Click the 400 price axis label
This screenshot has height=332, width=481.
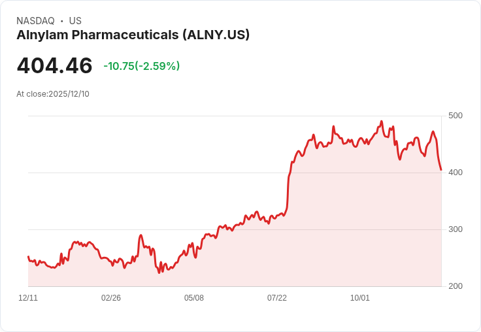[456, 173]
